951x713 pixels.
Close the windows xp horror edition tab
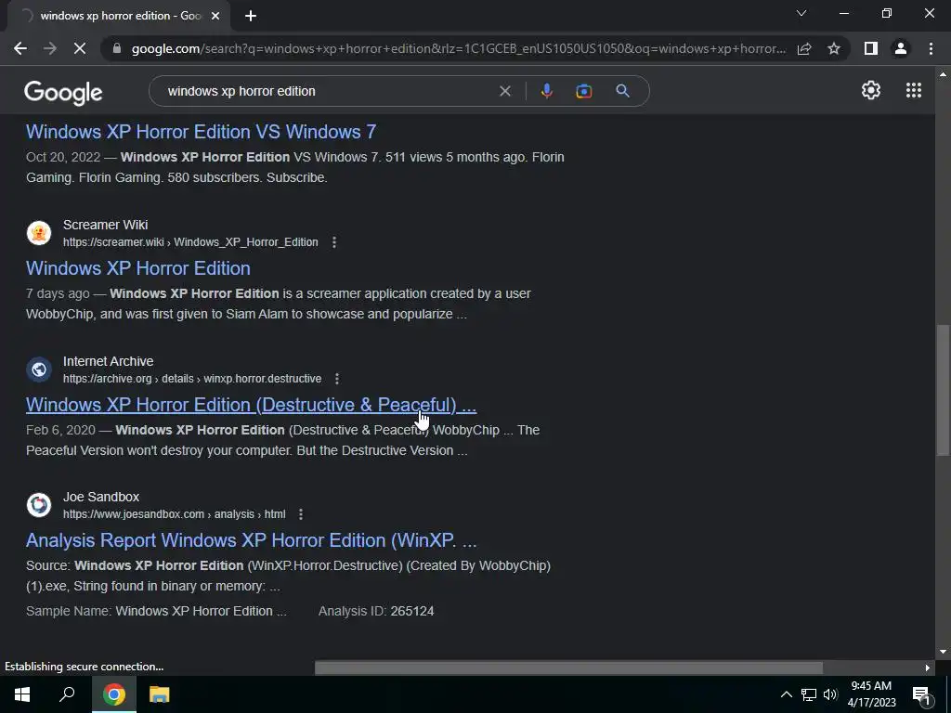(215, 16)
